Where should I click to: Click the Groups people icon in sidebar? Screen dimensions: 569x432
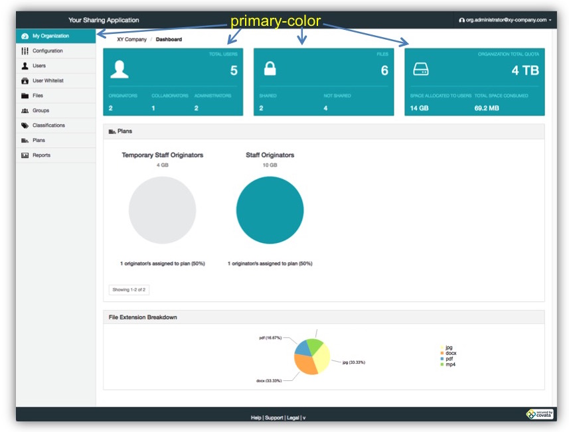pyautogui.click(x=25, y=111)
